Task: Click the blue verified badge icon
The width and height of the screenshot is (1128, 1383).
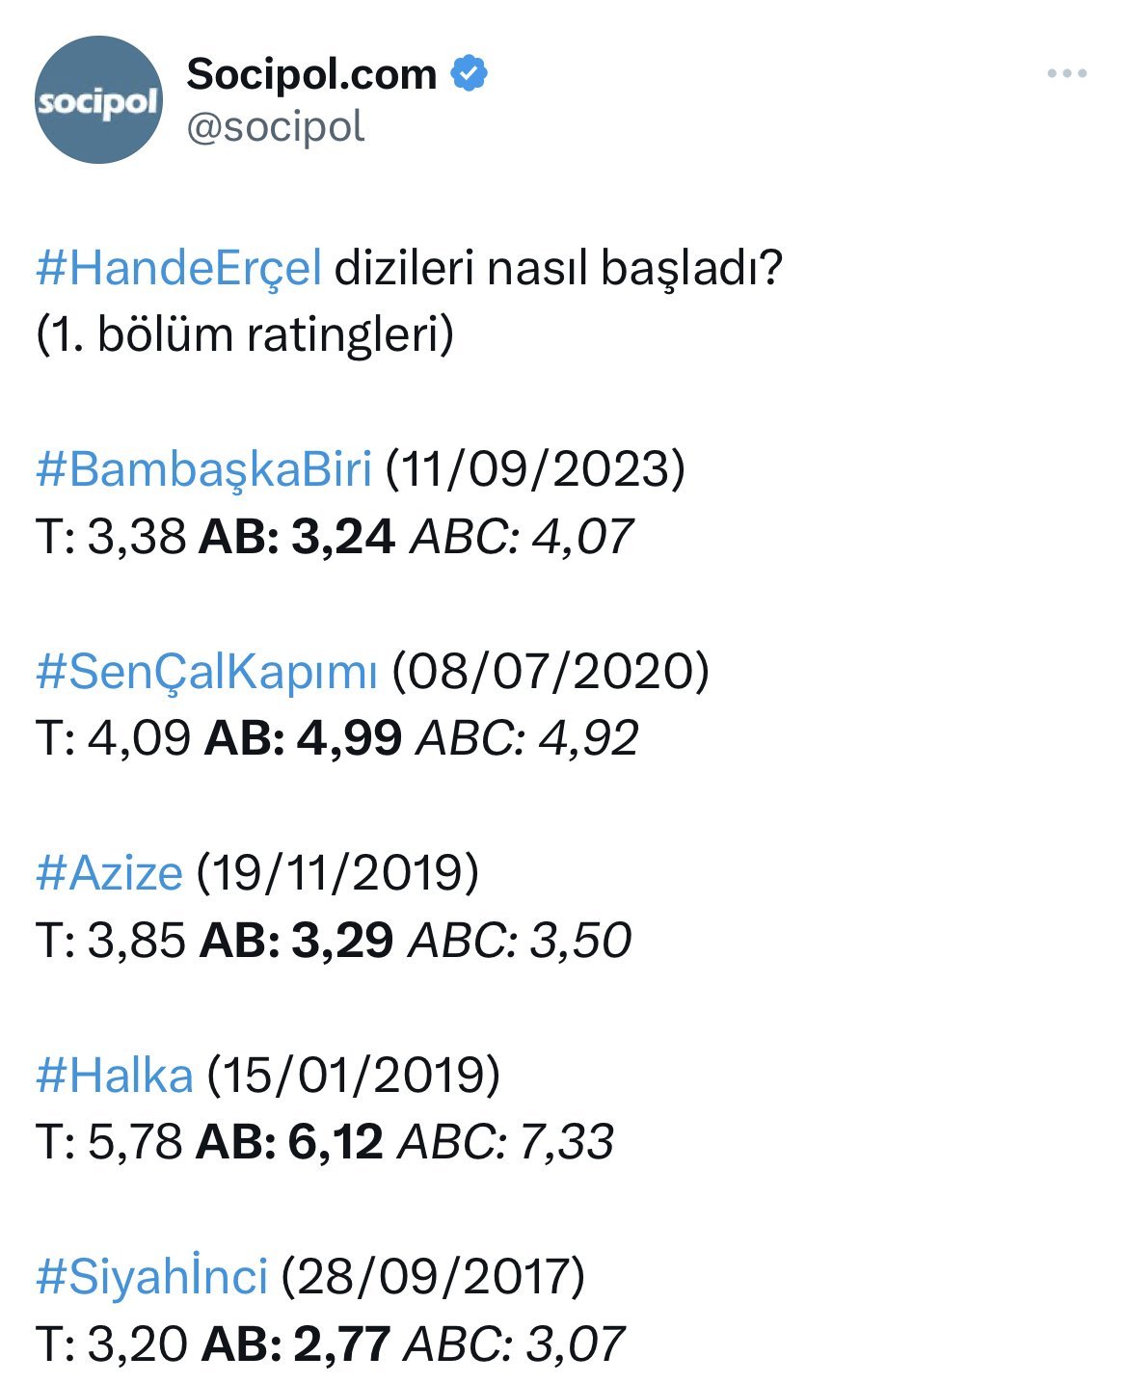Action: click(x=469, y=74)
